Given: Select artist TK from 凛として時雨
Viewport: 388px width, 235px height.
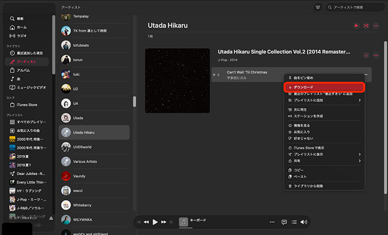Looking at the screenshot, I should click(x=94, y=31).
